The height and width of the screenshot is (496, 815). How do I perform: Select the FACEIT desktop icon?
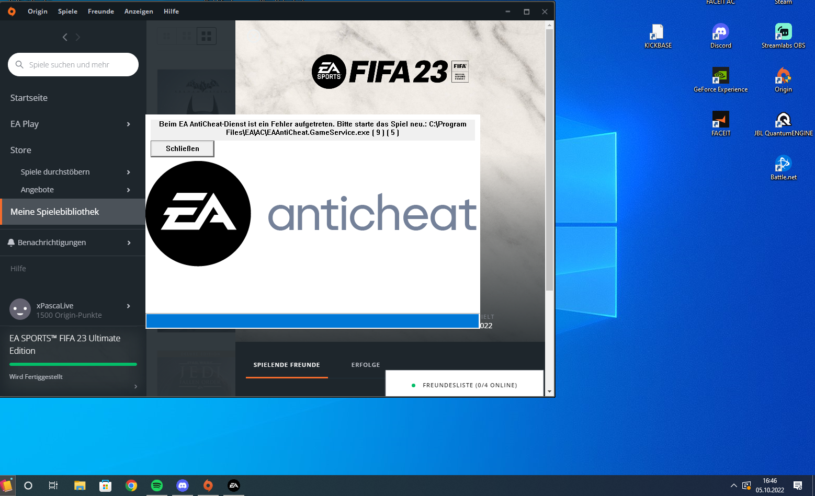tap(721, 124)
